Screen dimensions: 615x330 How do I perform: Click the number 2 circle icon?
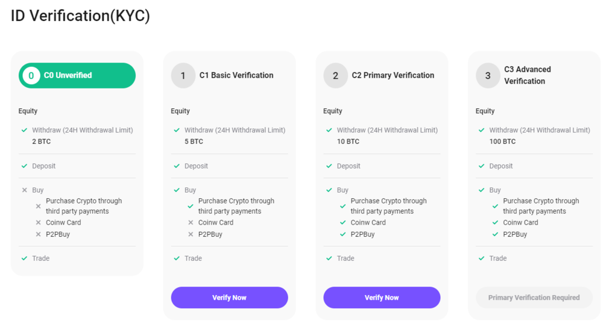pos(336,76)
